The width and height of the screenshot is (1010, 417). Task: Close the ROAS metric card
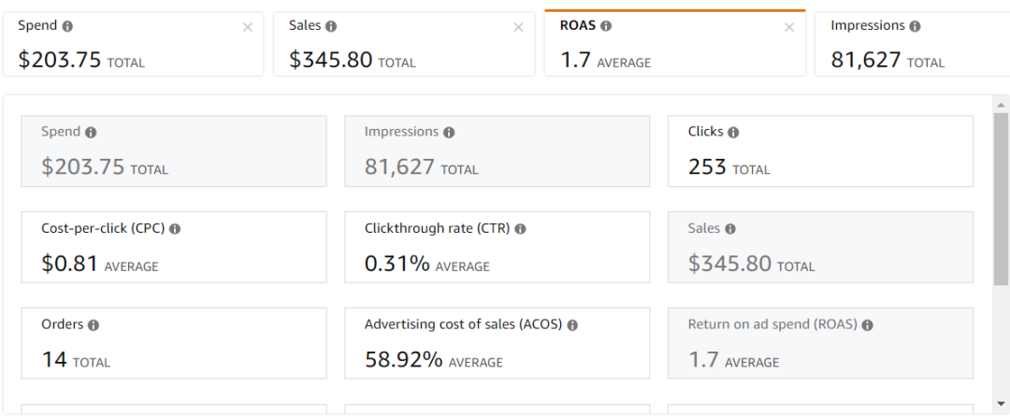[789, 27]
